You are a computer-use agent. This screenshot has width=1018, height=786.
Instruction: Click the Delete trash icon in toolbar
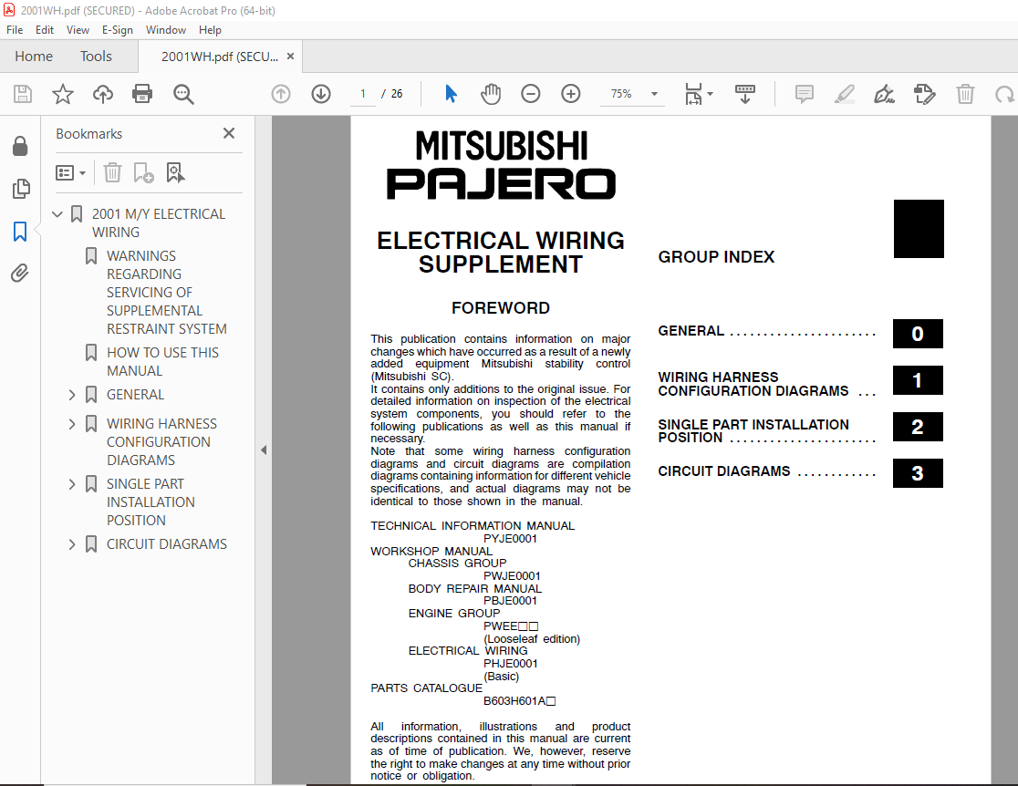[x=965, y=94]
